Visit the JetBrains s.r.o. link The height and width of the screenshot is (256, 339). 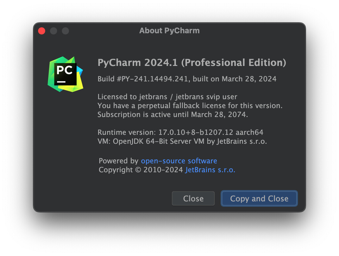(x=210, y=170)
